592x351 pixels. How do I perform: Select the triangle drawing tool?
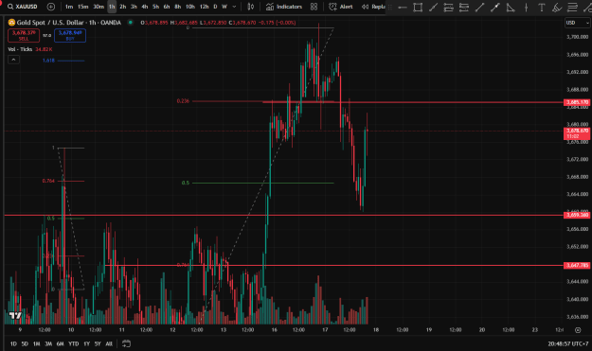pos(511,7)
